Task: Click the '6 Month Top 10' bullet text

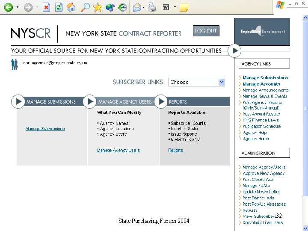Action: [x=185, y=139]
